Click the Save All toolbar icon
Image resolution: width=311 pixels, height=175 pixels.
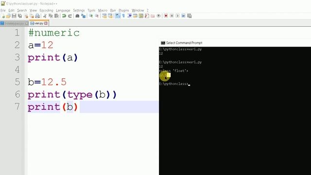pos(20,16)
